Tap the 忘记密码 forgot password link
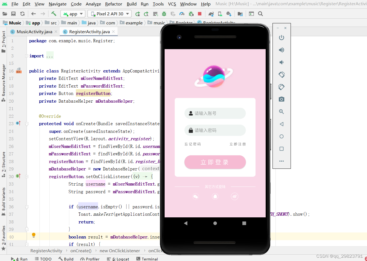 click(193, 144)
